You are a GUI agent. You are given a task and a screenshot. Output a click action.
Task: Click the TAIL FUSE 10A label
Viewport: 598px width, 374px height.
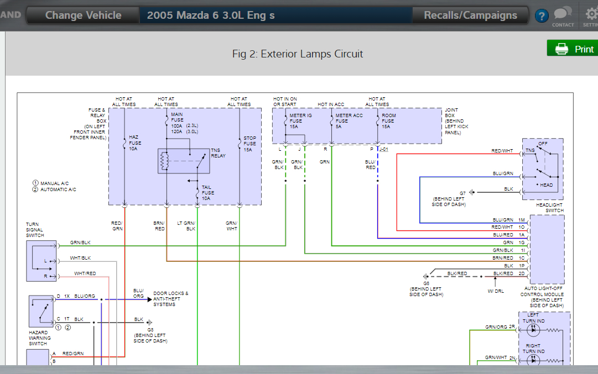[208, 193]
